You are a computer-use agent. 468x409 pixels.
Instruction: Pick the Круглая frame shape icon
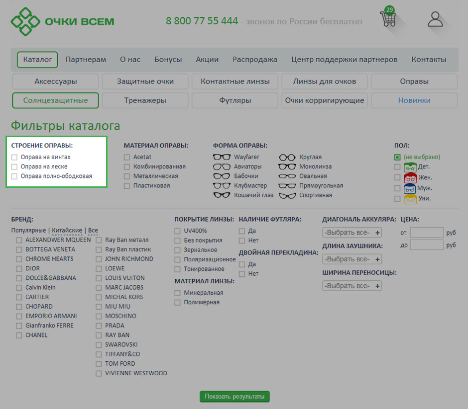pos(287,157)
